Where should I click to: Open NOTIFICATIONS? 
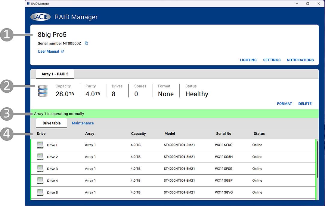[x=300, y=60]
